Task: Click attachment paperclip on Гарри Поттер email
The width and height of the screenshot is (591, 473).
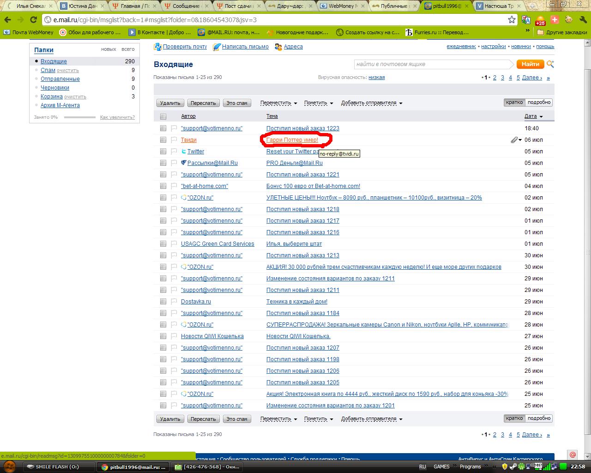Action: click(x=514, y=140)
